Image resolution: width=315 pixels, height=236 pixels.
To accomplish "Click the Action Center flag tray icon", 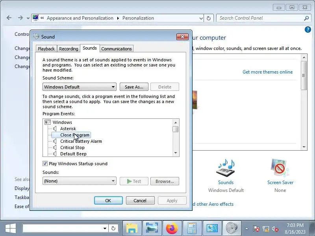I will coord(256,229).
